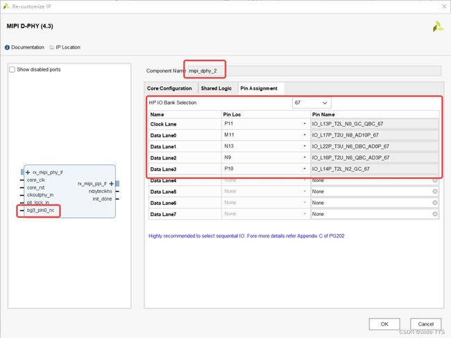The image size is (451, 338).
Task: Open the Documentation info icon
Action: 7,47
